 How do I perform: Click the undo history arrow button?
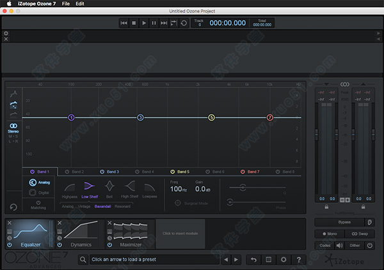point(253,260)
